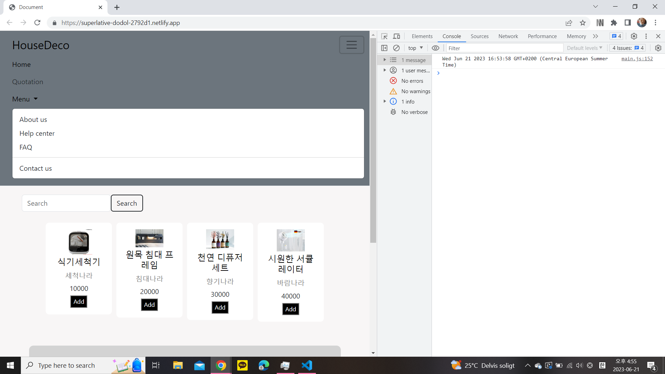Select the inspect element tool in DevTools
Image resolution: width=665 pixels, height=374 pixels.
click(384, 36)
